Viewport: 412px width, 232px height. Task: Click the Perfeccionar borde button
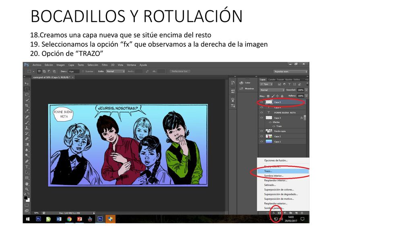[180, 71]
